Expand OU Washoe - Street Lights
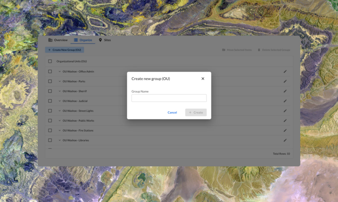The height and width of the screenshot is (202, 338). pos(59,111)
